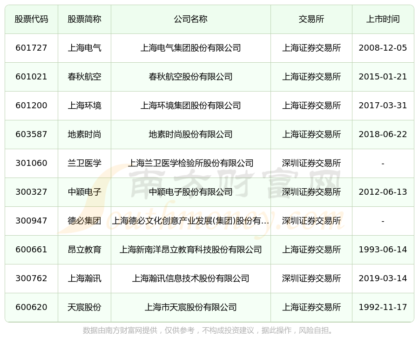Click exchange cell in 地素时尚 row
Screen dimensions: 419x343
pos(311,134)
